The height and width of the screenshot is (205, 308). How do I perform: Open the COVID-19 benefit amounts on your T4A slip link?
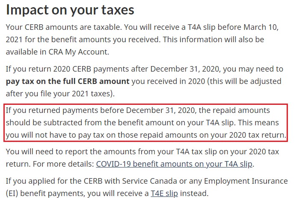(x=174, y=164)
